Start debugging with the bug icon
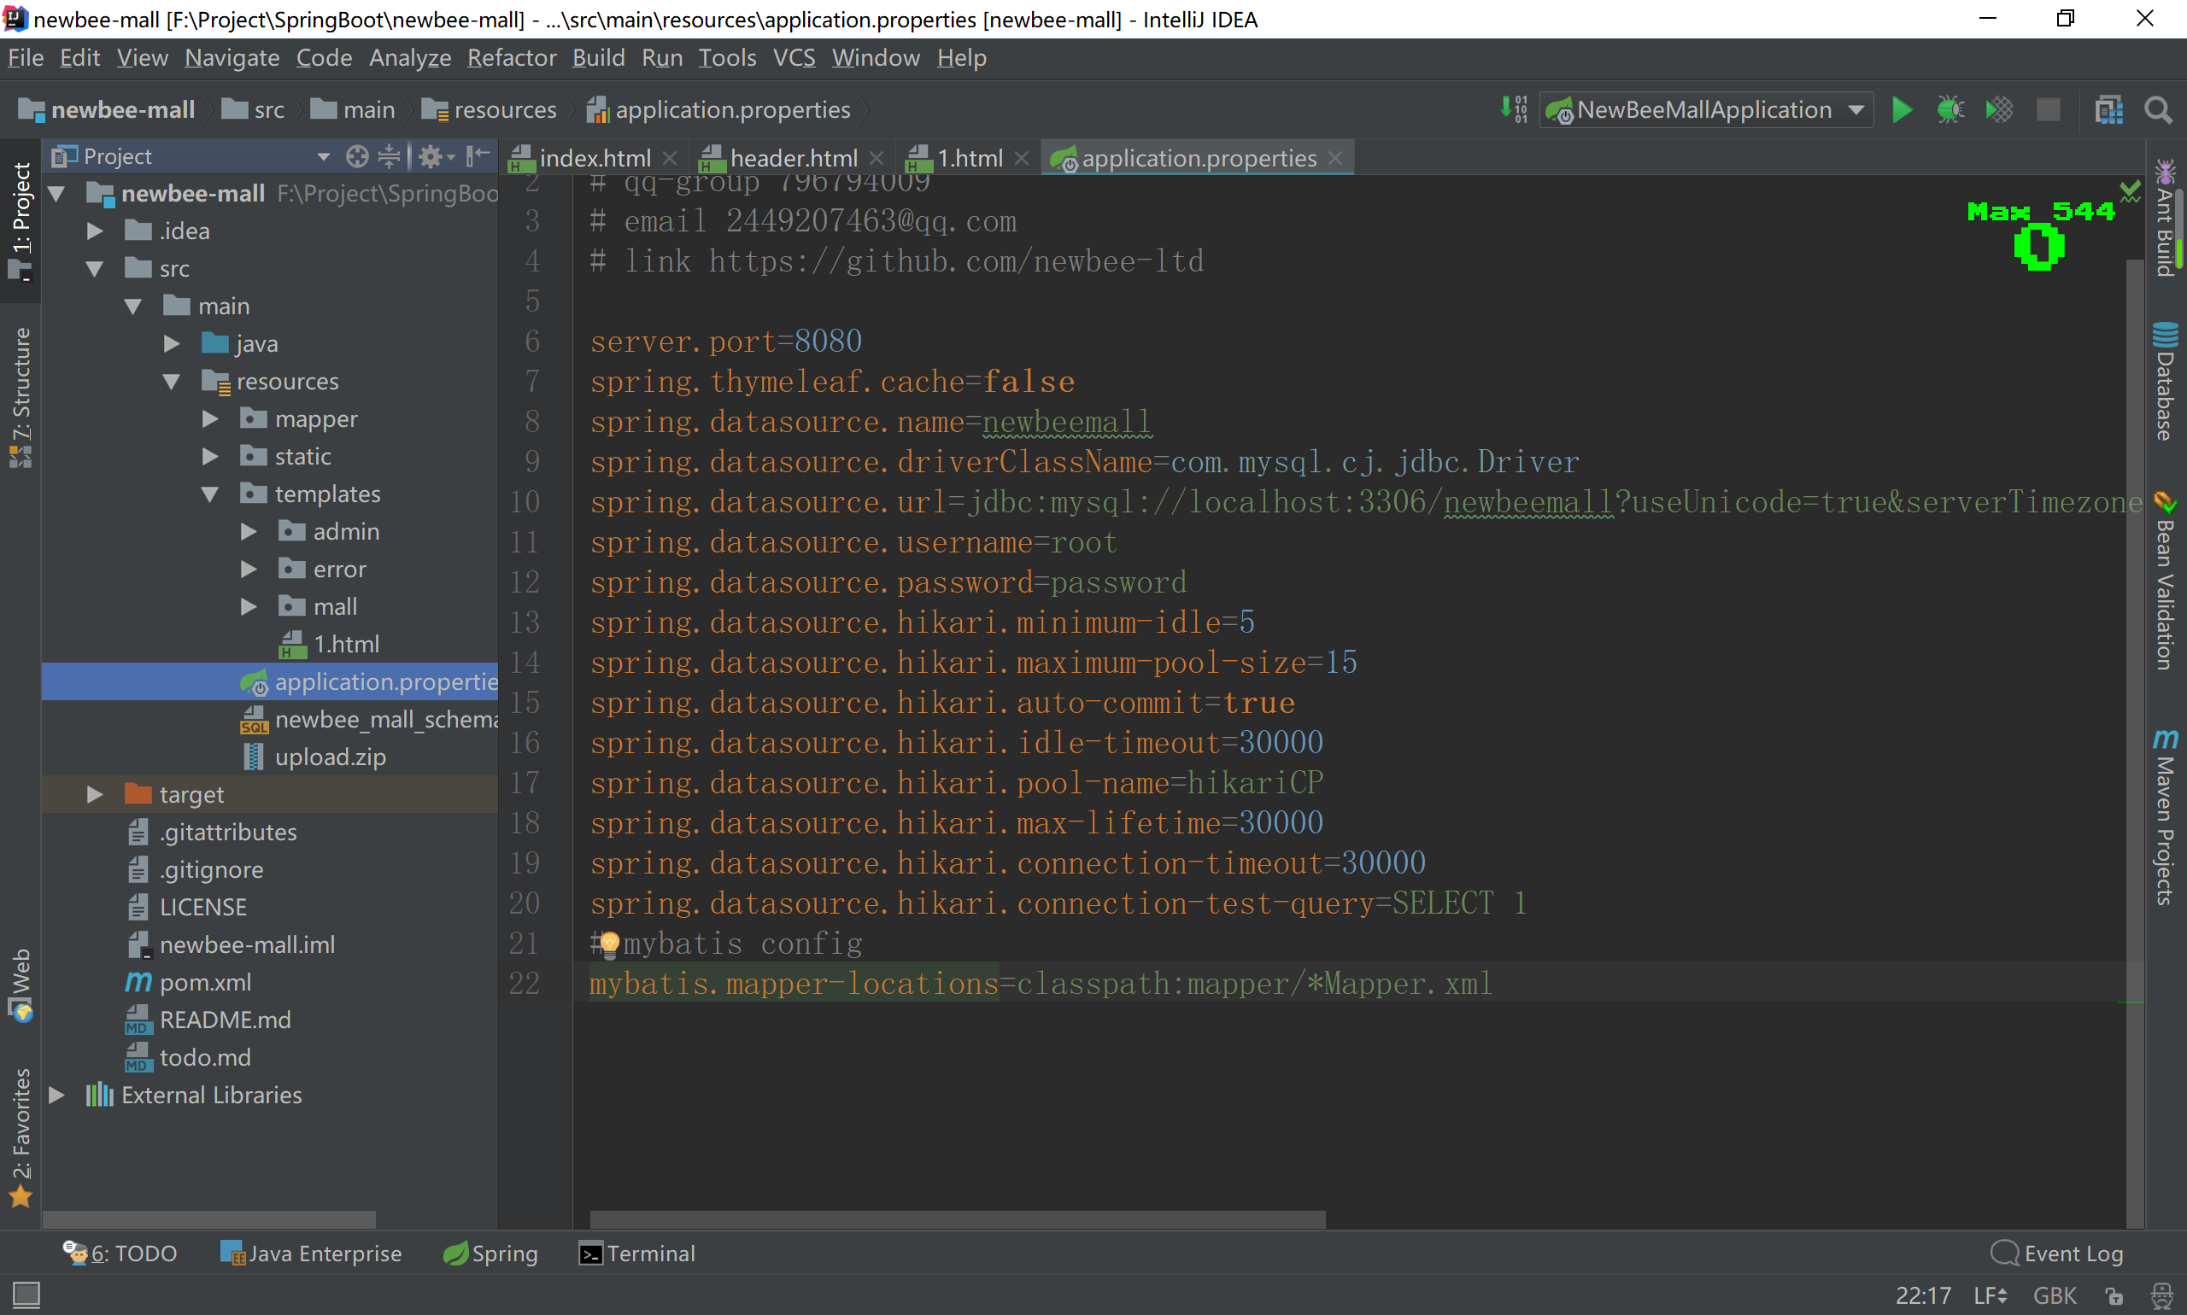2187x1315 pixels. click(x=1950, y=110)
